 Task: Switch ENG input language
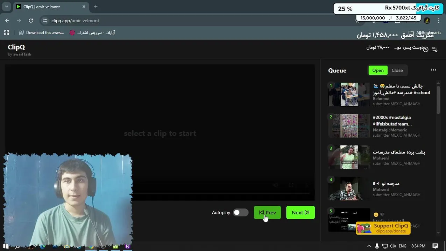(x=403, y=246)
